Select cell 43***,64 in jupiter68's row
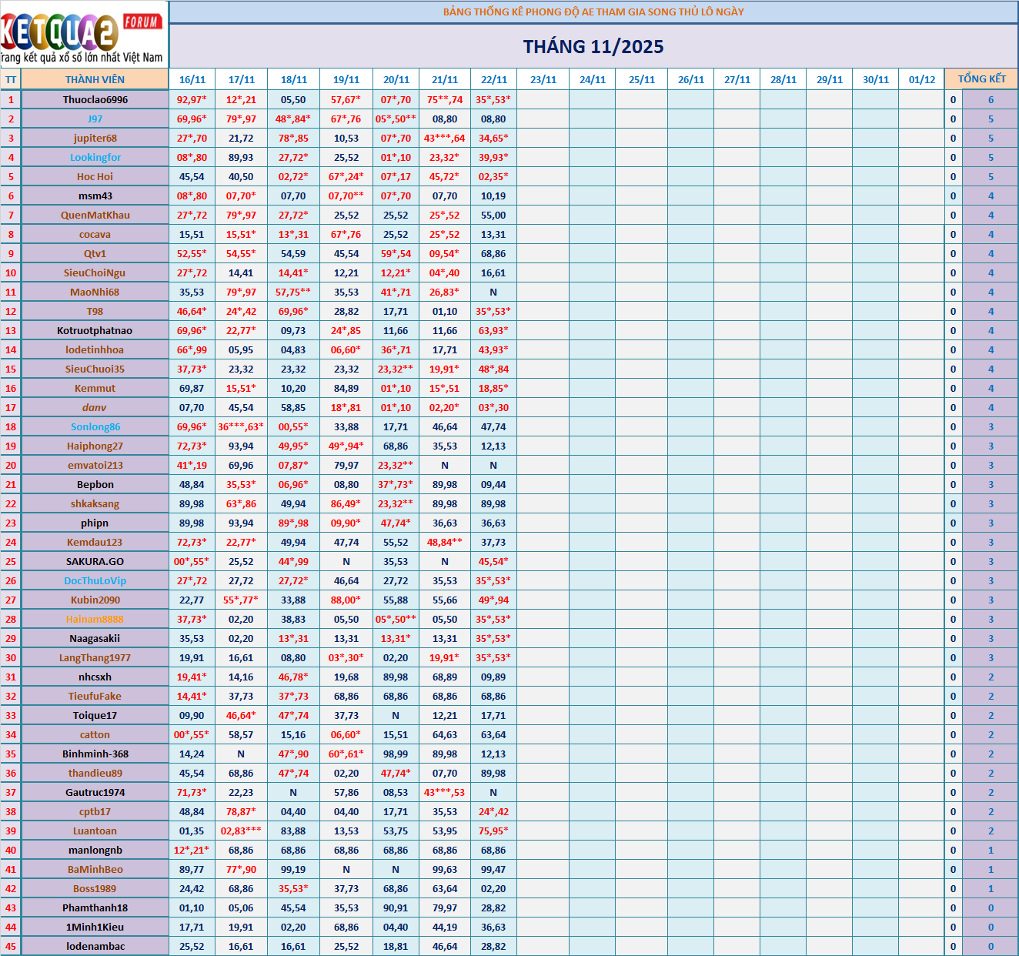This screenshot has height=956, width=1019. pos(445,138)
